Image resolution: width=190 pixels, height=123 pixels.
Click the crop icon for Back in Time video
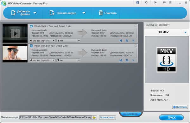point(127,41)
